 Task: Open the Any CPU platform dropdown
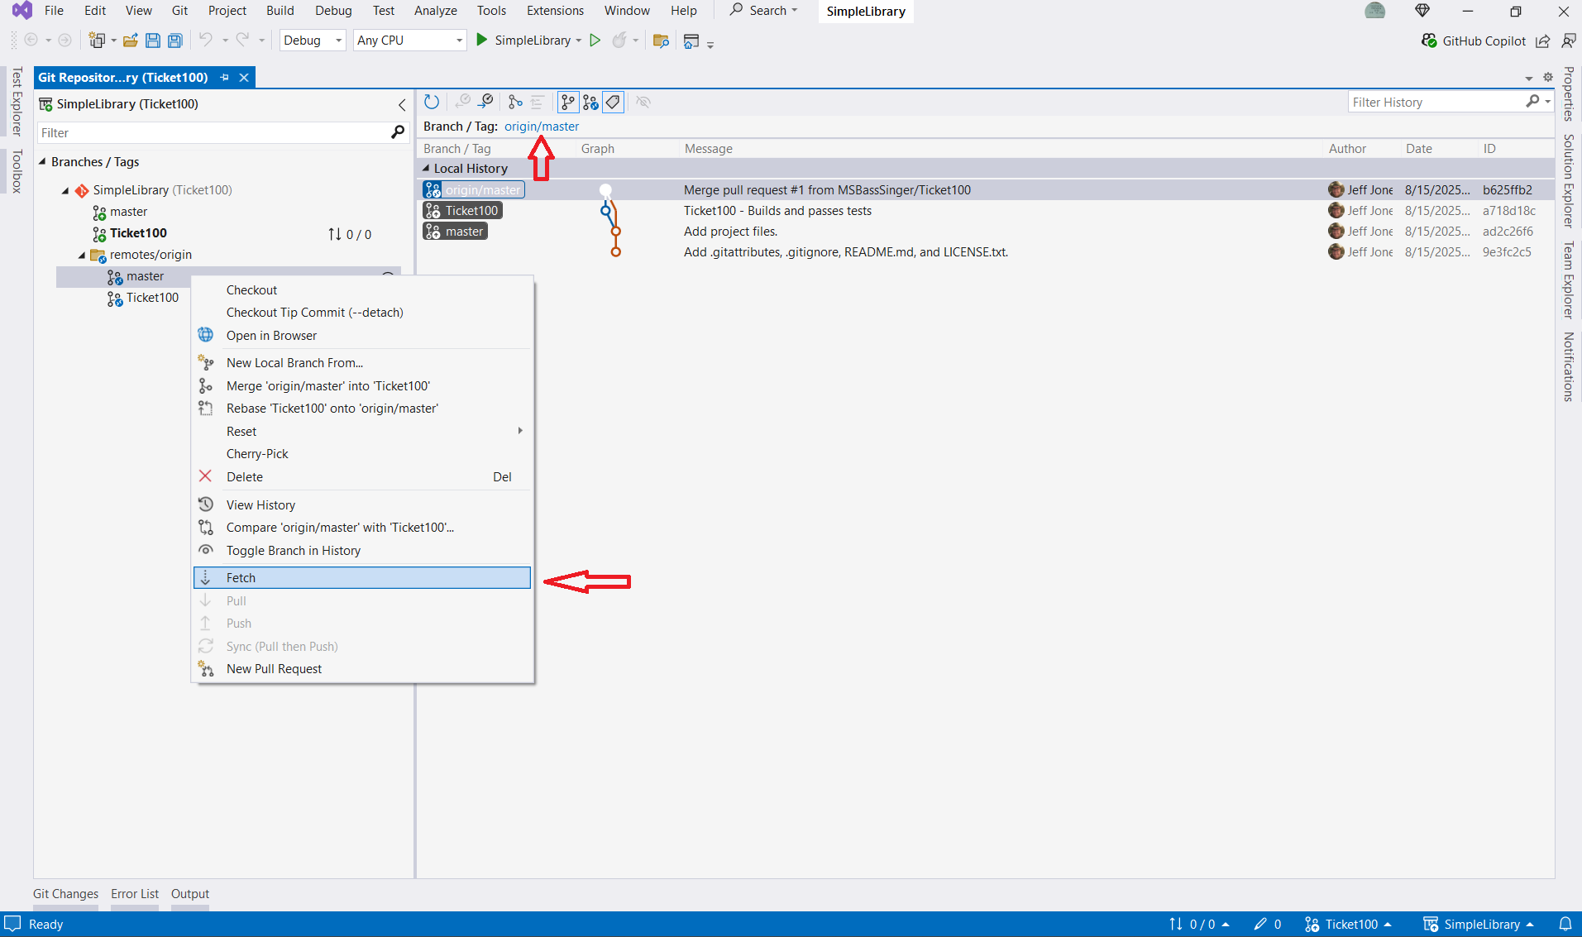[410, 40]
